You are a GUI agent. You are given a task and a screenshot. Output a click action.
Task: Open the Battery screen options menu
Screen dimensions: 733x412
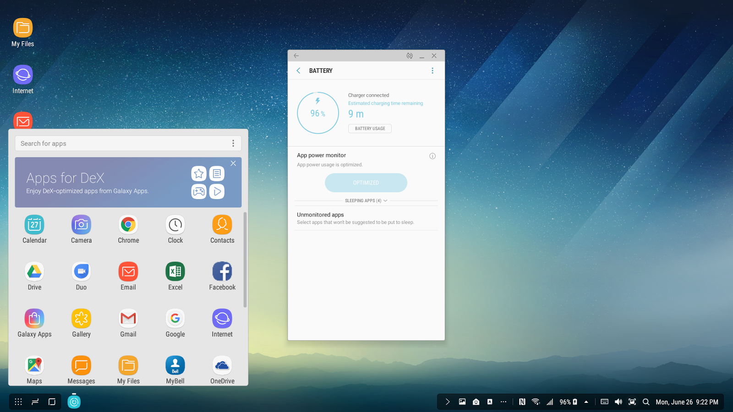432,70
